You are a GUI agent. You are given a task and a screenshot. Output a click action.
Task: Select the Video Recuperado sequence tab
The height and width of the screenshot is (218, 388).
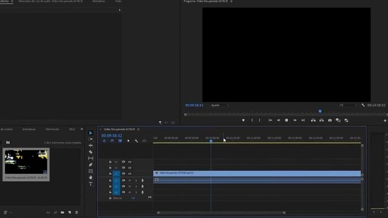pyautogui.click(x=119, y=129)
